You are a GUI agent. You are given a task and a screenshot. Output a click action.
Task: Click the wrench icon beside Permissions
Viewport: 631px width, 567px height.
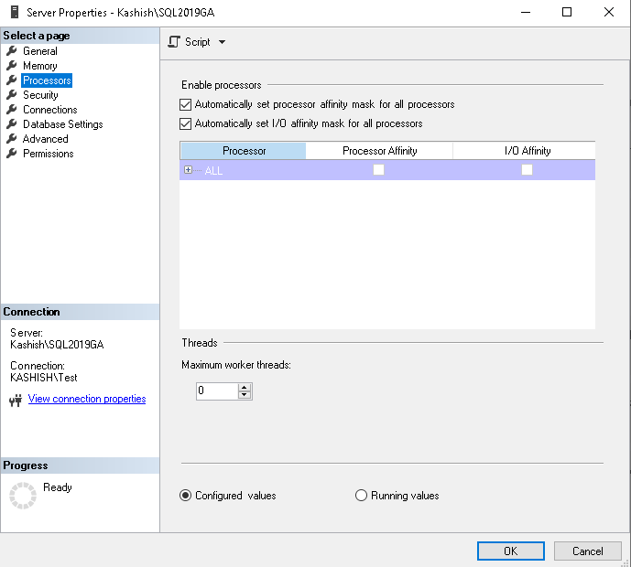coord(12,153)
